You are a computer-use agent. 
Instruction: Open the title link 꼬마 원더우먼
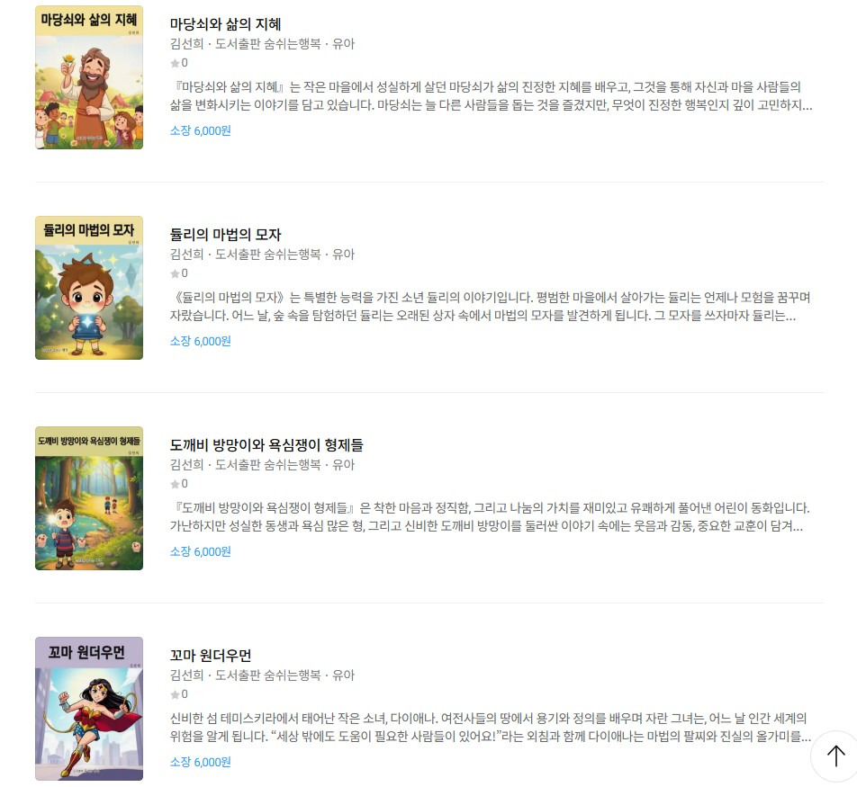click(211, 656)
